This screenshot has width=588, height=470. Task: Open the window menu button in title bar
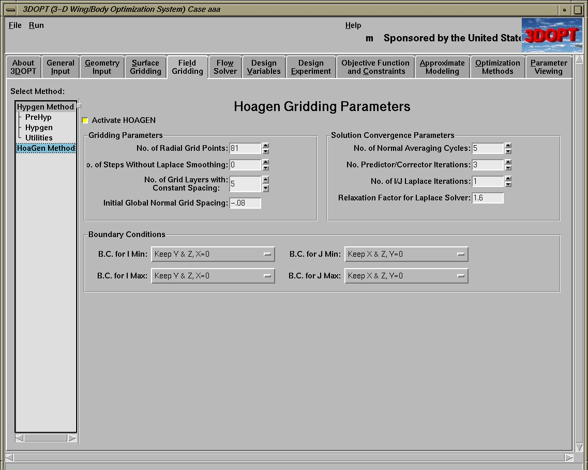(x=10, y=10)
